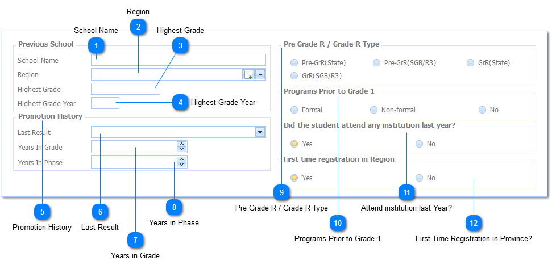Select the Pre-GrR(SGB/R3) option
Screen dimensions: 552x269
click(x=376, y=63)
